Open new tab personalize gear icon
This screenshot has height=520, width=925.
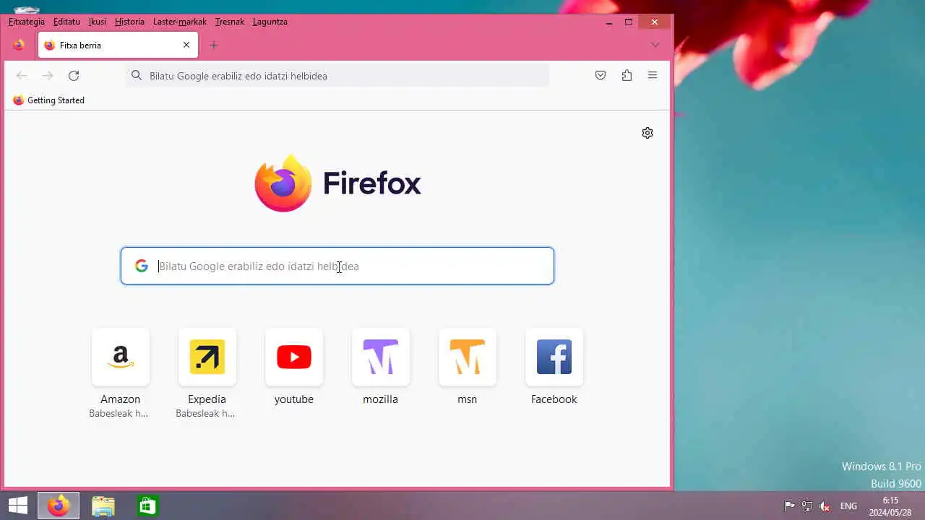647,133
